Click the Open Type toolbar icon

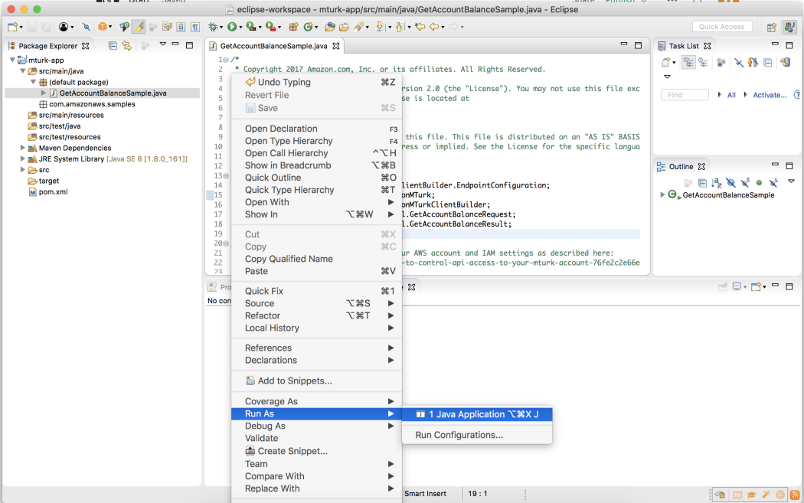click(330, 27)
